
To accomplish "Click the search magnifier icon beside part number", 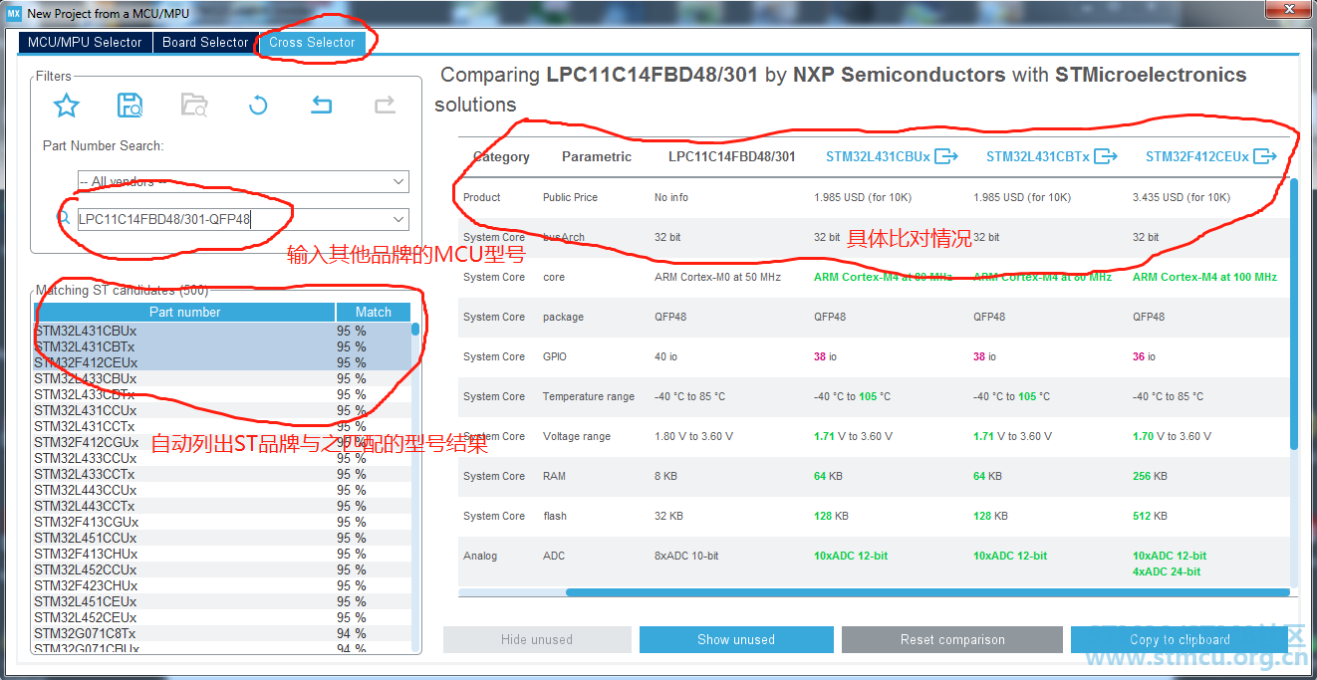I will pos(65,219).
